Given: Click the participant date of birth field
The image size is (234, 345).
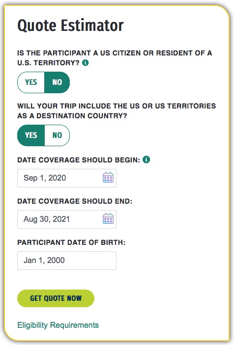Looking at the screenshot, I should (67, 261).
